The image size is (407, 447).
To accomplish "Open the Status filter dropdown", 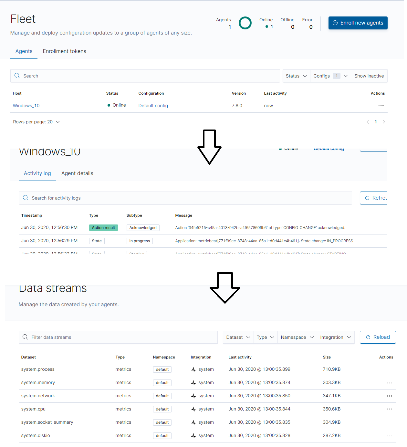I will 296,76.
